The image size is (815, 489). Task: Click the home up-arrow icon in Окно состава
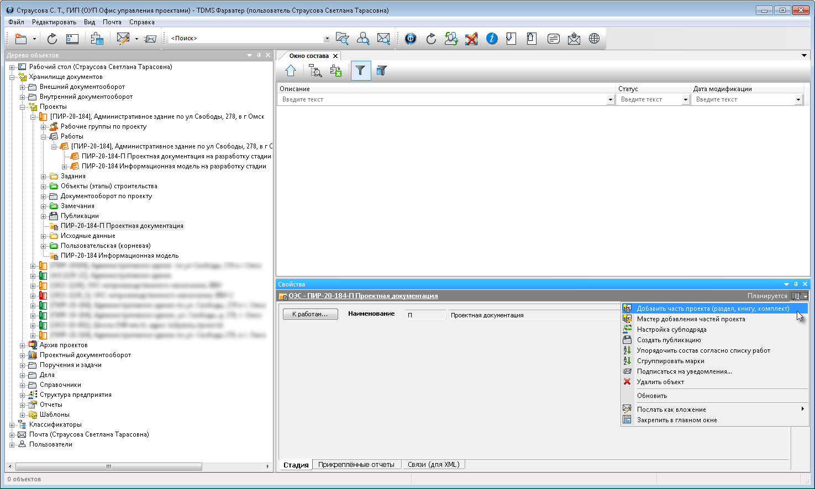[x=291, y=71]
